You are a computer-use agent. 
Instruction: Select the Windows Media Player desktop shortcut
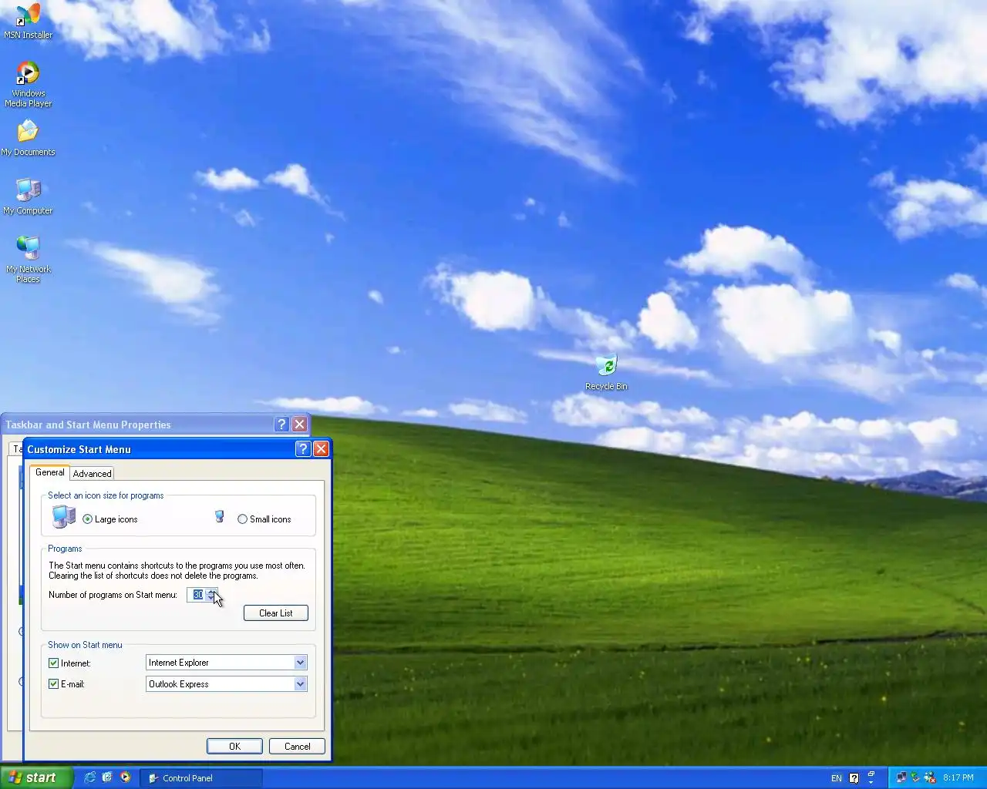pos(28,83)
